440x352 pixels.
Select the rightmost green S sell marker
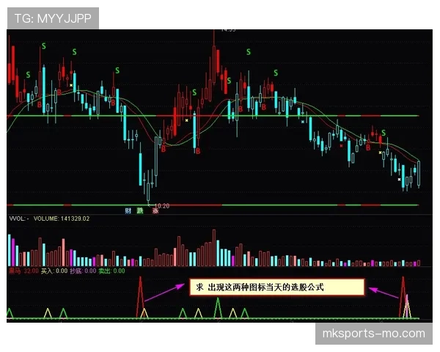(383, 132)
